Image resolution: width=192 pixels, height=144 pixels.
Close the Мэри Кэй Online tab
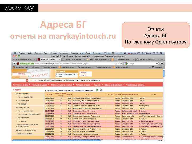60,59
